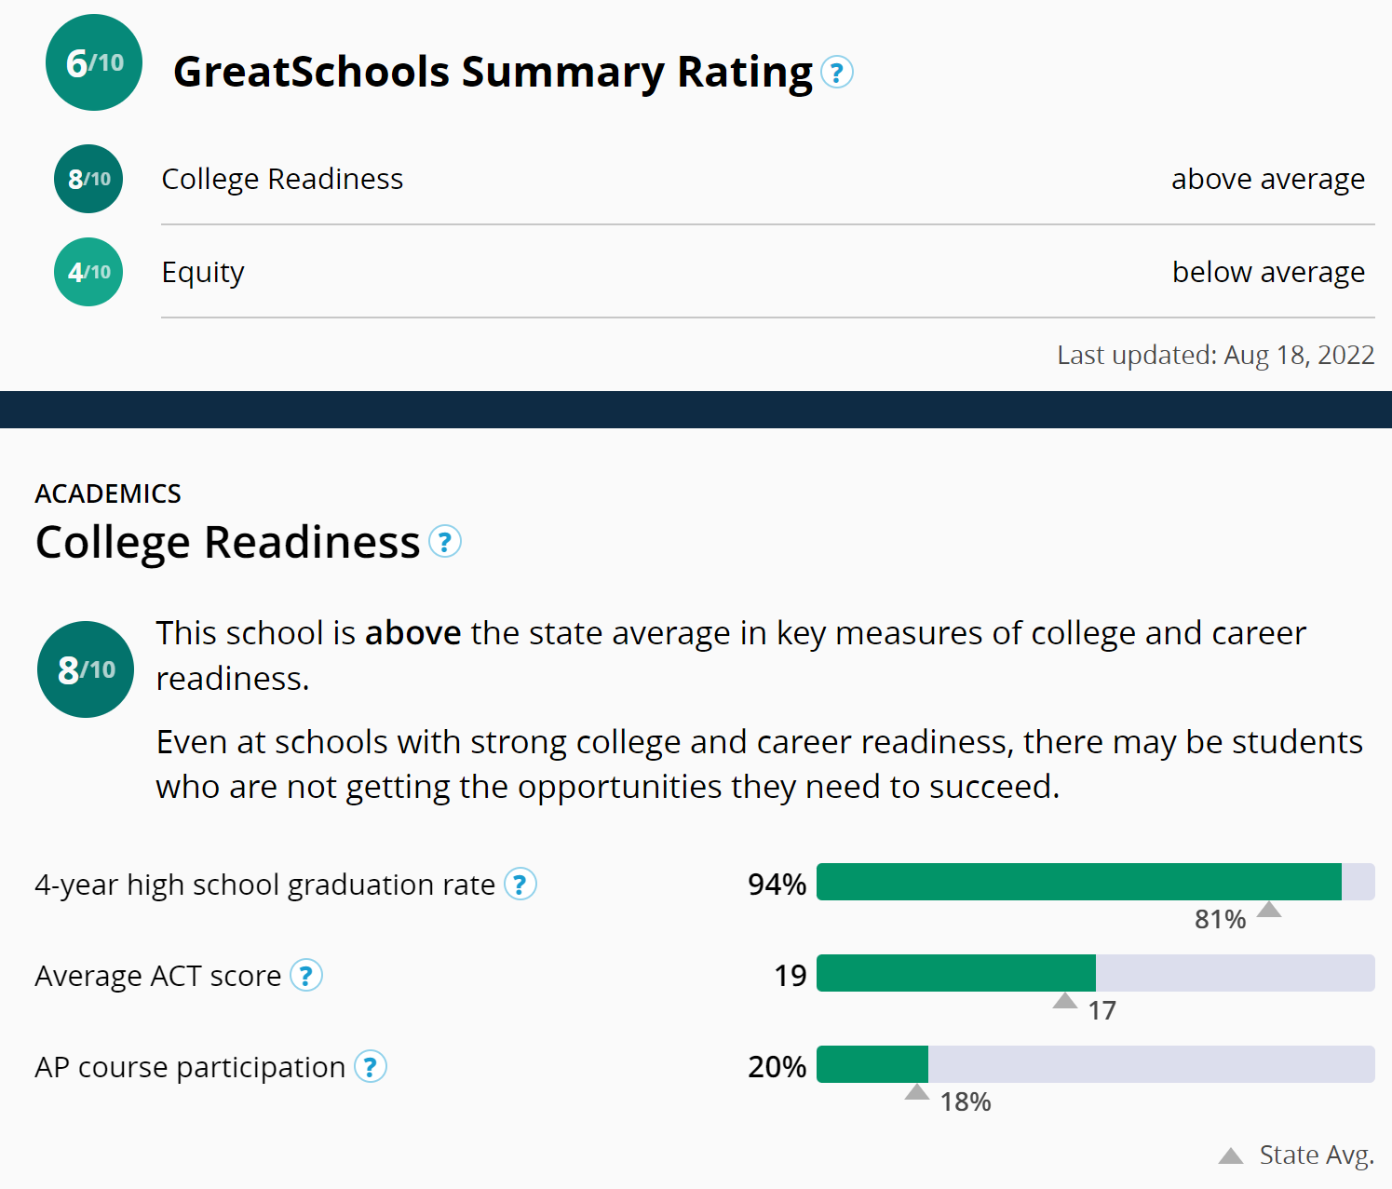Click help icon beside GreatSchools Summary Rating
This screenshot has width=1392, height=1189.
(x=836, y=73)
